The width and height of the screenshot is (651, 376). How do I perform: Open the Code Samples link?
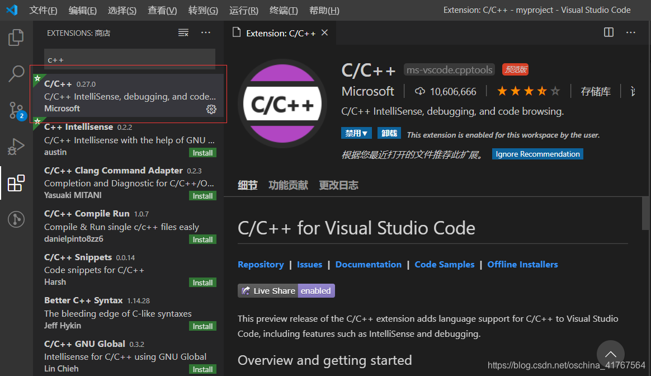click(444, 265)
